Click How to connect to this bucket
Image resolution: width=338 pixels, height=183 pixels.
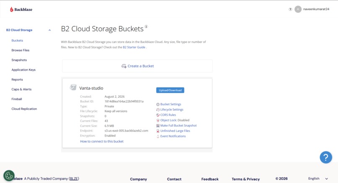click(x=102, y=141)
